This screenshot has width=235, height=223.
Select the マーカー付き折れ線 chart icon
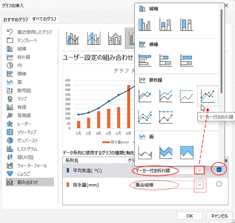point(207,96)
